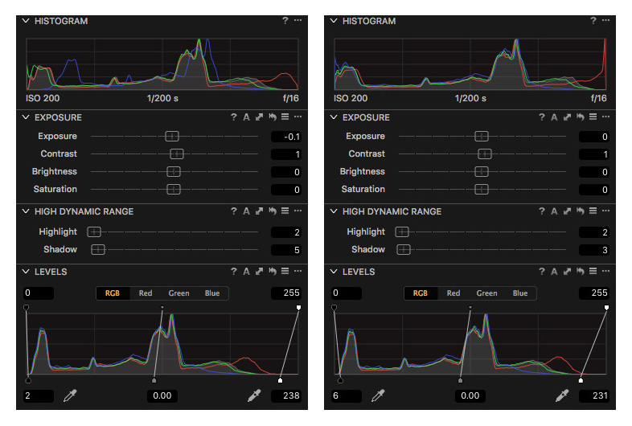This screenshot has height=426, width=632.
Task: Click High Dynamic Range copy arrow icon, right panel
Action: (567, 211)
